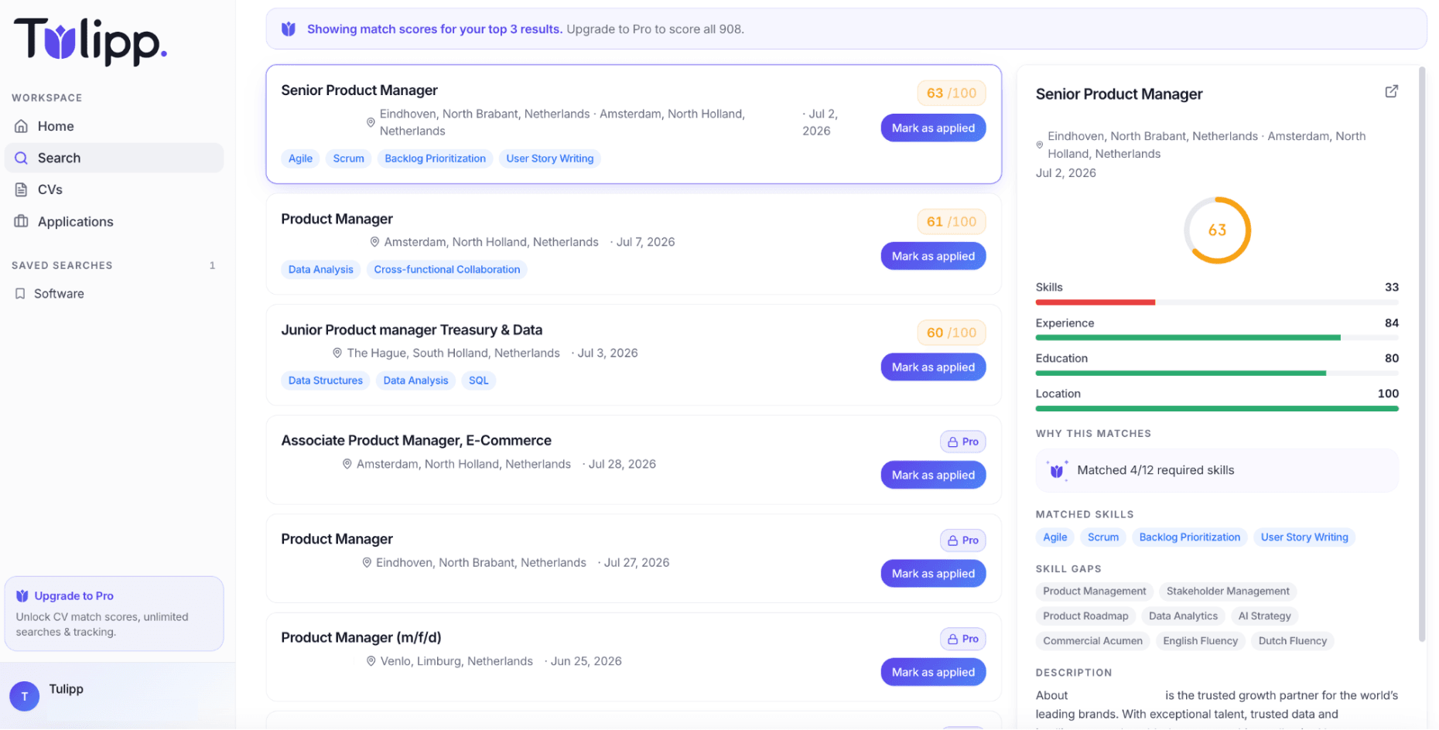This screenshot has height=730, width=1439.
Task: Mark Product Manager (m/f/d) as applied
Action: pos(933,672)
